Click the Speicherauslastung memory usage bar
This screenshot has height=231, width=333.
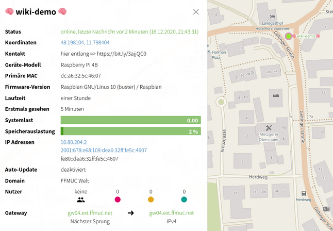(130, 131)
